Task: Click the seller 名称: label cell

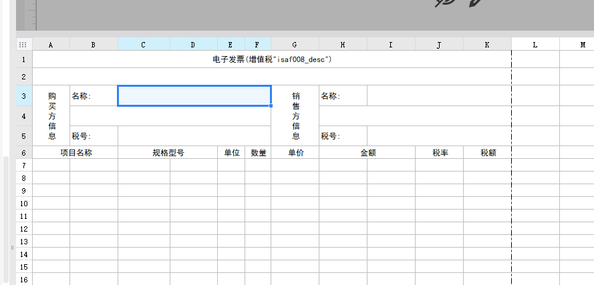Action: click(343, 95)
